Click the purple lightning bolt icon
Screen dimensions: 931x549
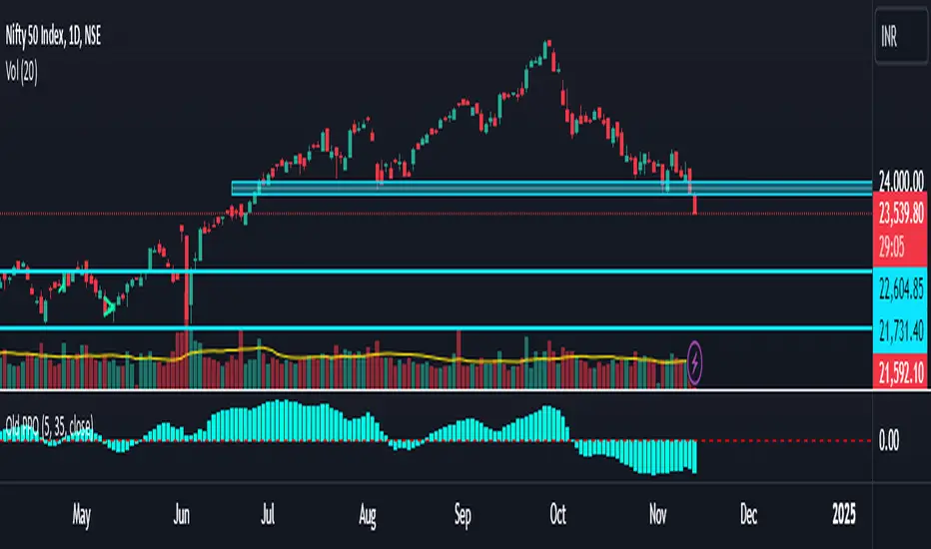pyautogui.click(x=694, y=362)
